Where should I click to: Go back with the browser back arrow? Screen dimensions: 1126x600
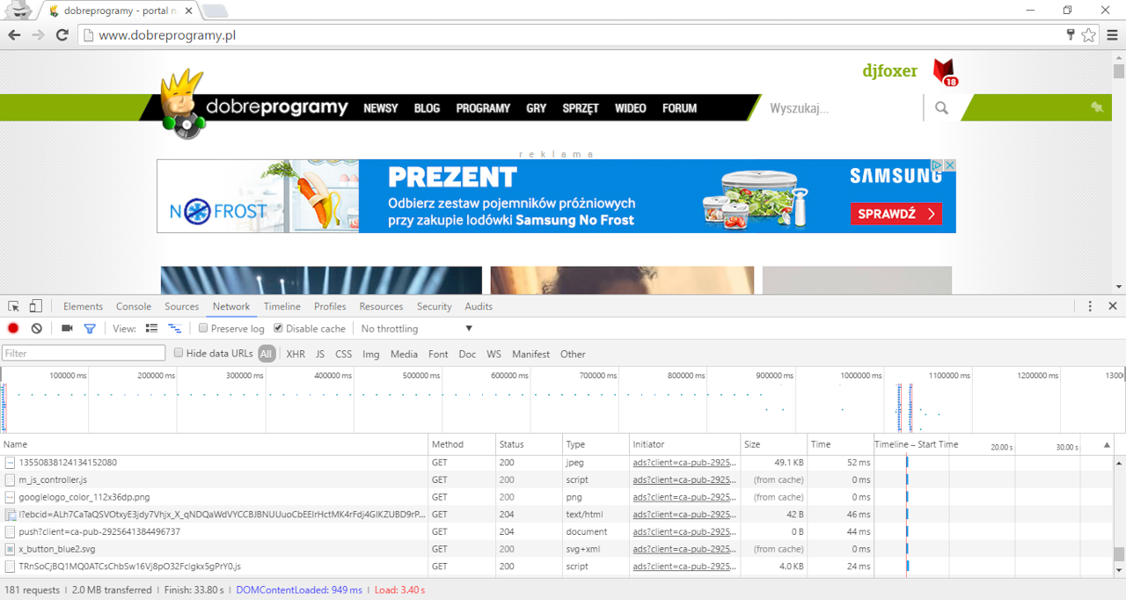pos(14,35)
